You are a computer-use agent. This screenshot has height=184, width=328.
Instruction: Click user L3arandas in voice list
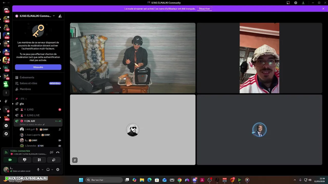(41, 146)
